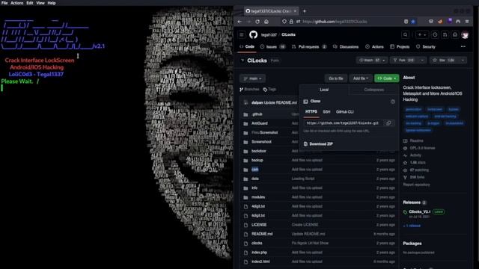View the repository Branches link
479x269 pixels.
(x=249, y=90)
